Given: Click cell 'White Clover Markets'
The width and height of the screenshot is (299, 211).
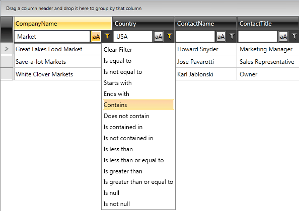Looking at the screenshot, I should pos(57,74).
